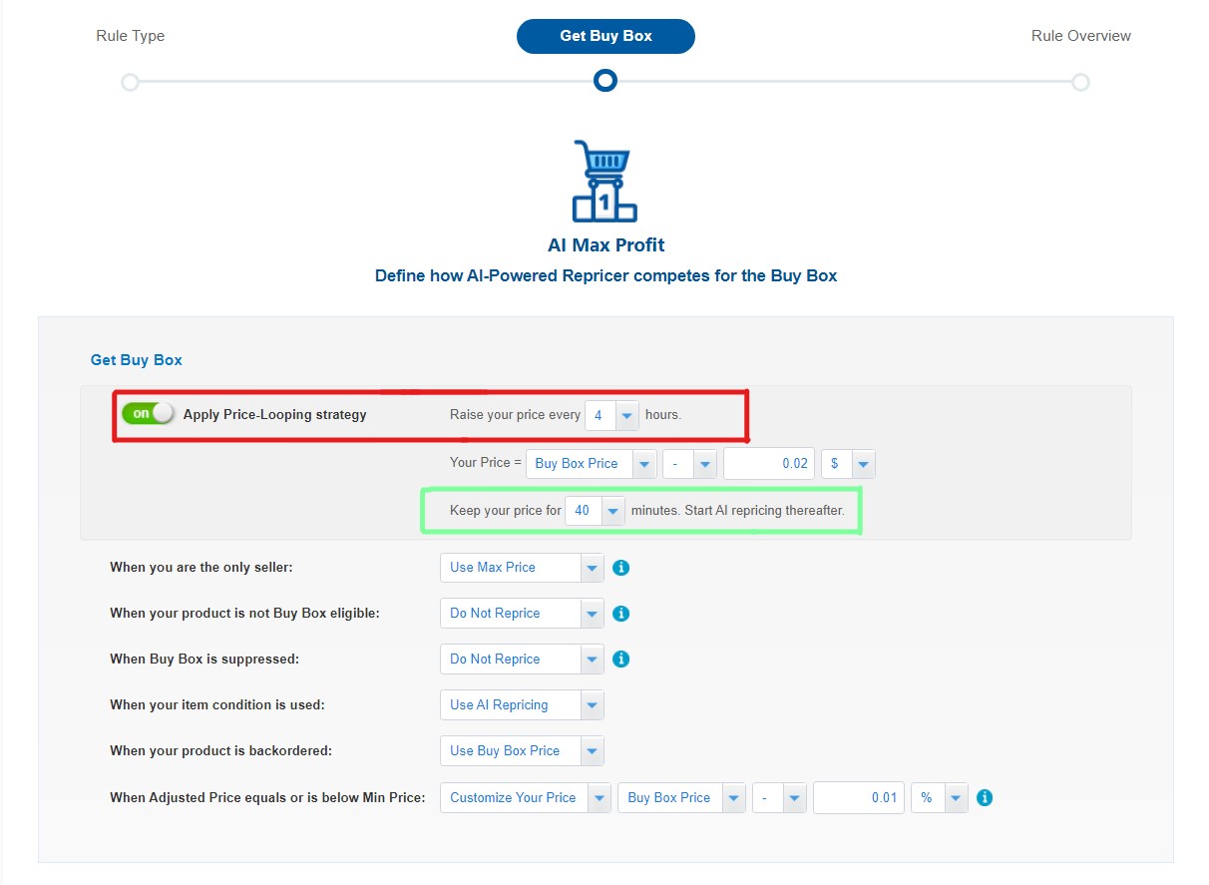The image size is (1209, 885).
Task: Click the Rule Type progress circle
Action: click(130, 82)
